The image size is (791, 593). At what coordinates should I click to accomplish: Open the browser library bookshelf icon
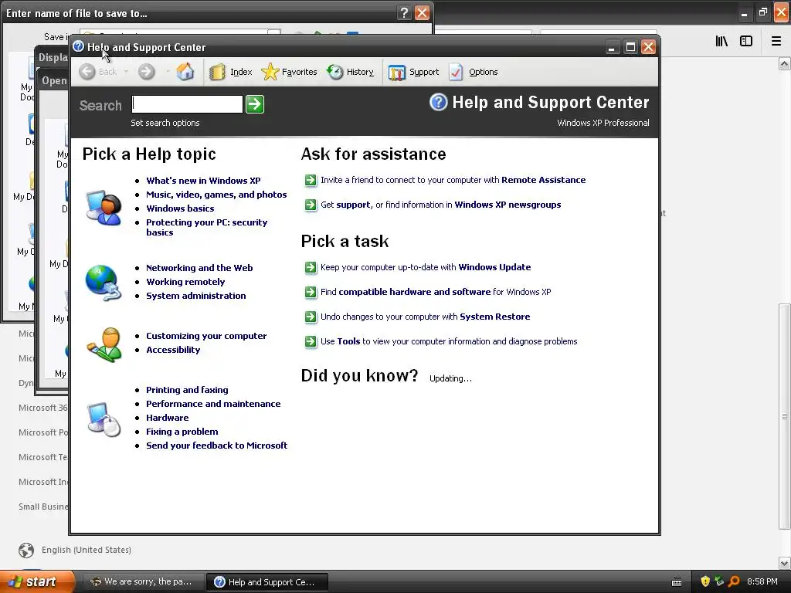coord(721,42)
